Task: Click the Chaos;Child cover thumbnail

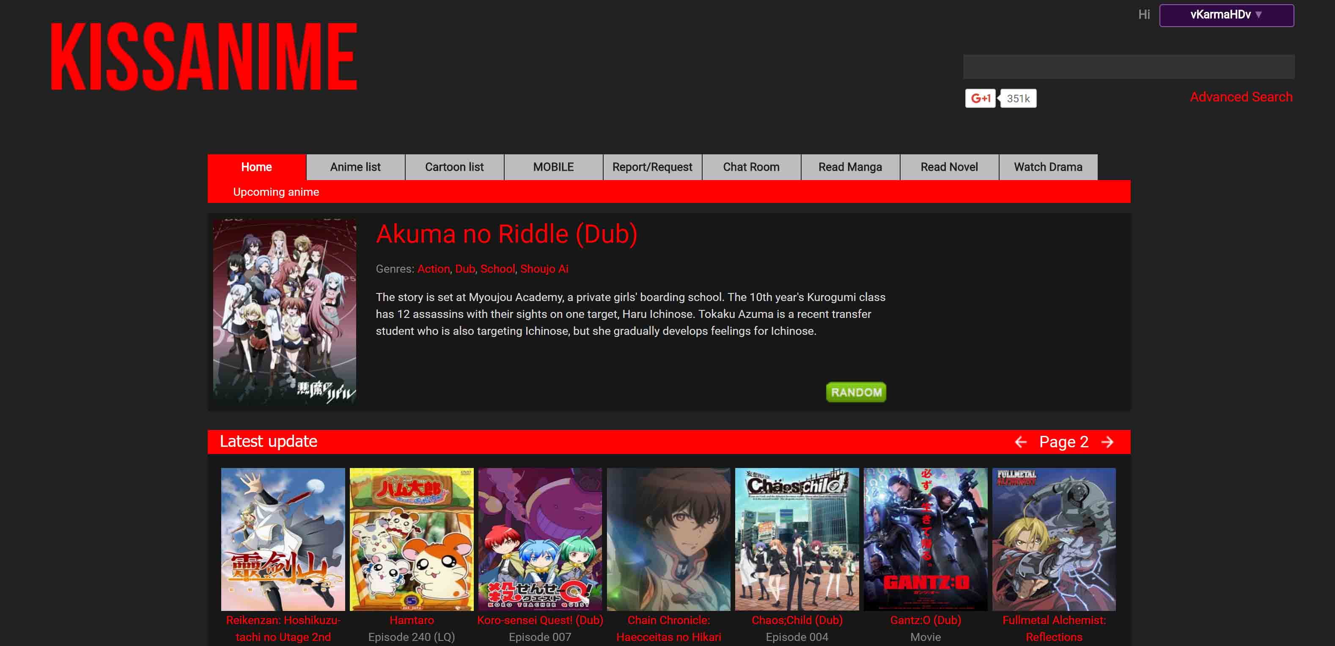Action: click(x=797, y=539)
